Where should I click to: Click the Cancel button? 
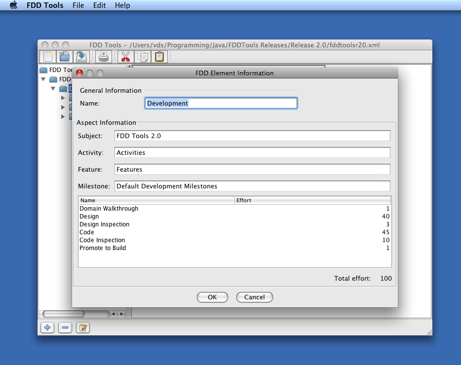pyautogui.click(x=255, y=297)
